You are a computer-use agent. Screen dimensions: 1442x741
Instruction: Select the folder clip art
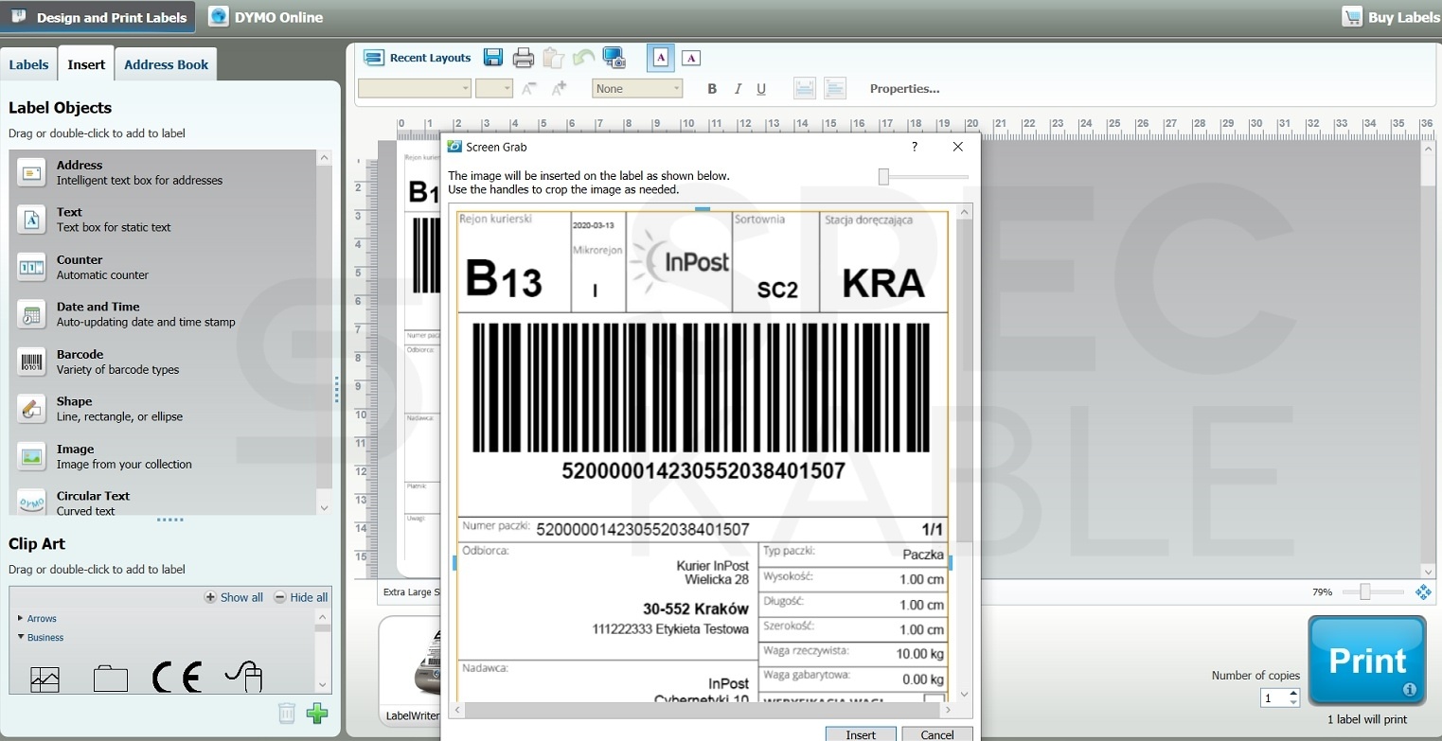(x=111, y=678)
